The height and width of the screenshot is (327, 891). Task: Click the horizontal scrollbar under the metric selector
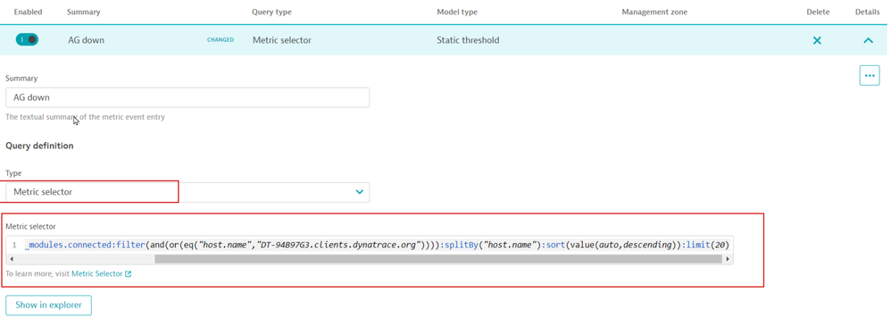(x=437, y=259)
